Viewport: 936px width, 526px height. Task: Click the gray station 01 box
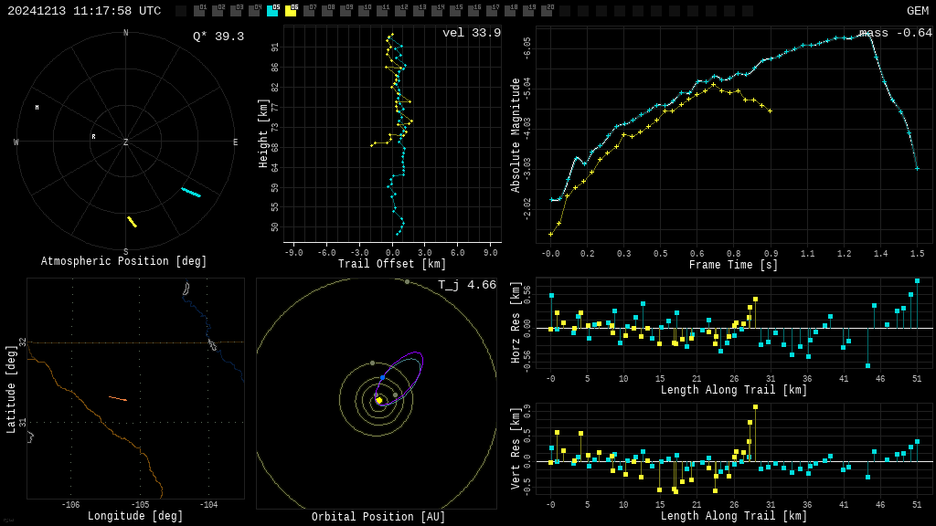tap(199, 11)
